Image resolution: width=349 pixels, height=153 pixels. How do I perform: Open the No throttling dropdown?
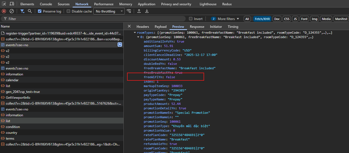pos(109,11)
